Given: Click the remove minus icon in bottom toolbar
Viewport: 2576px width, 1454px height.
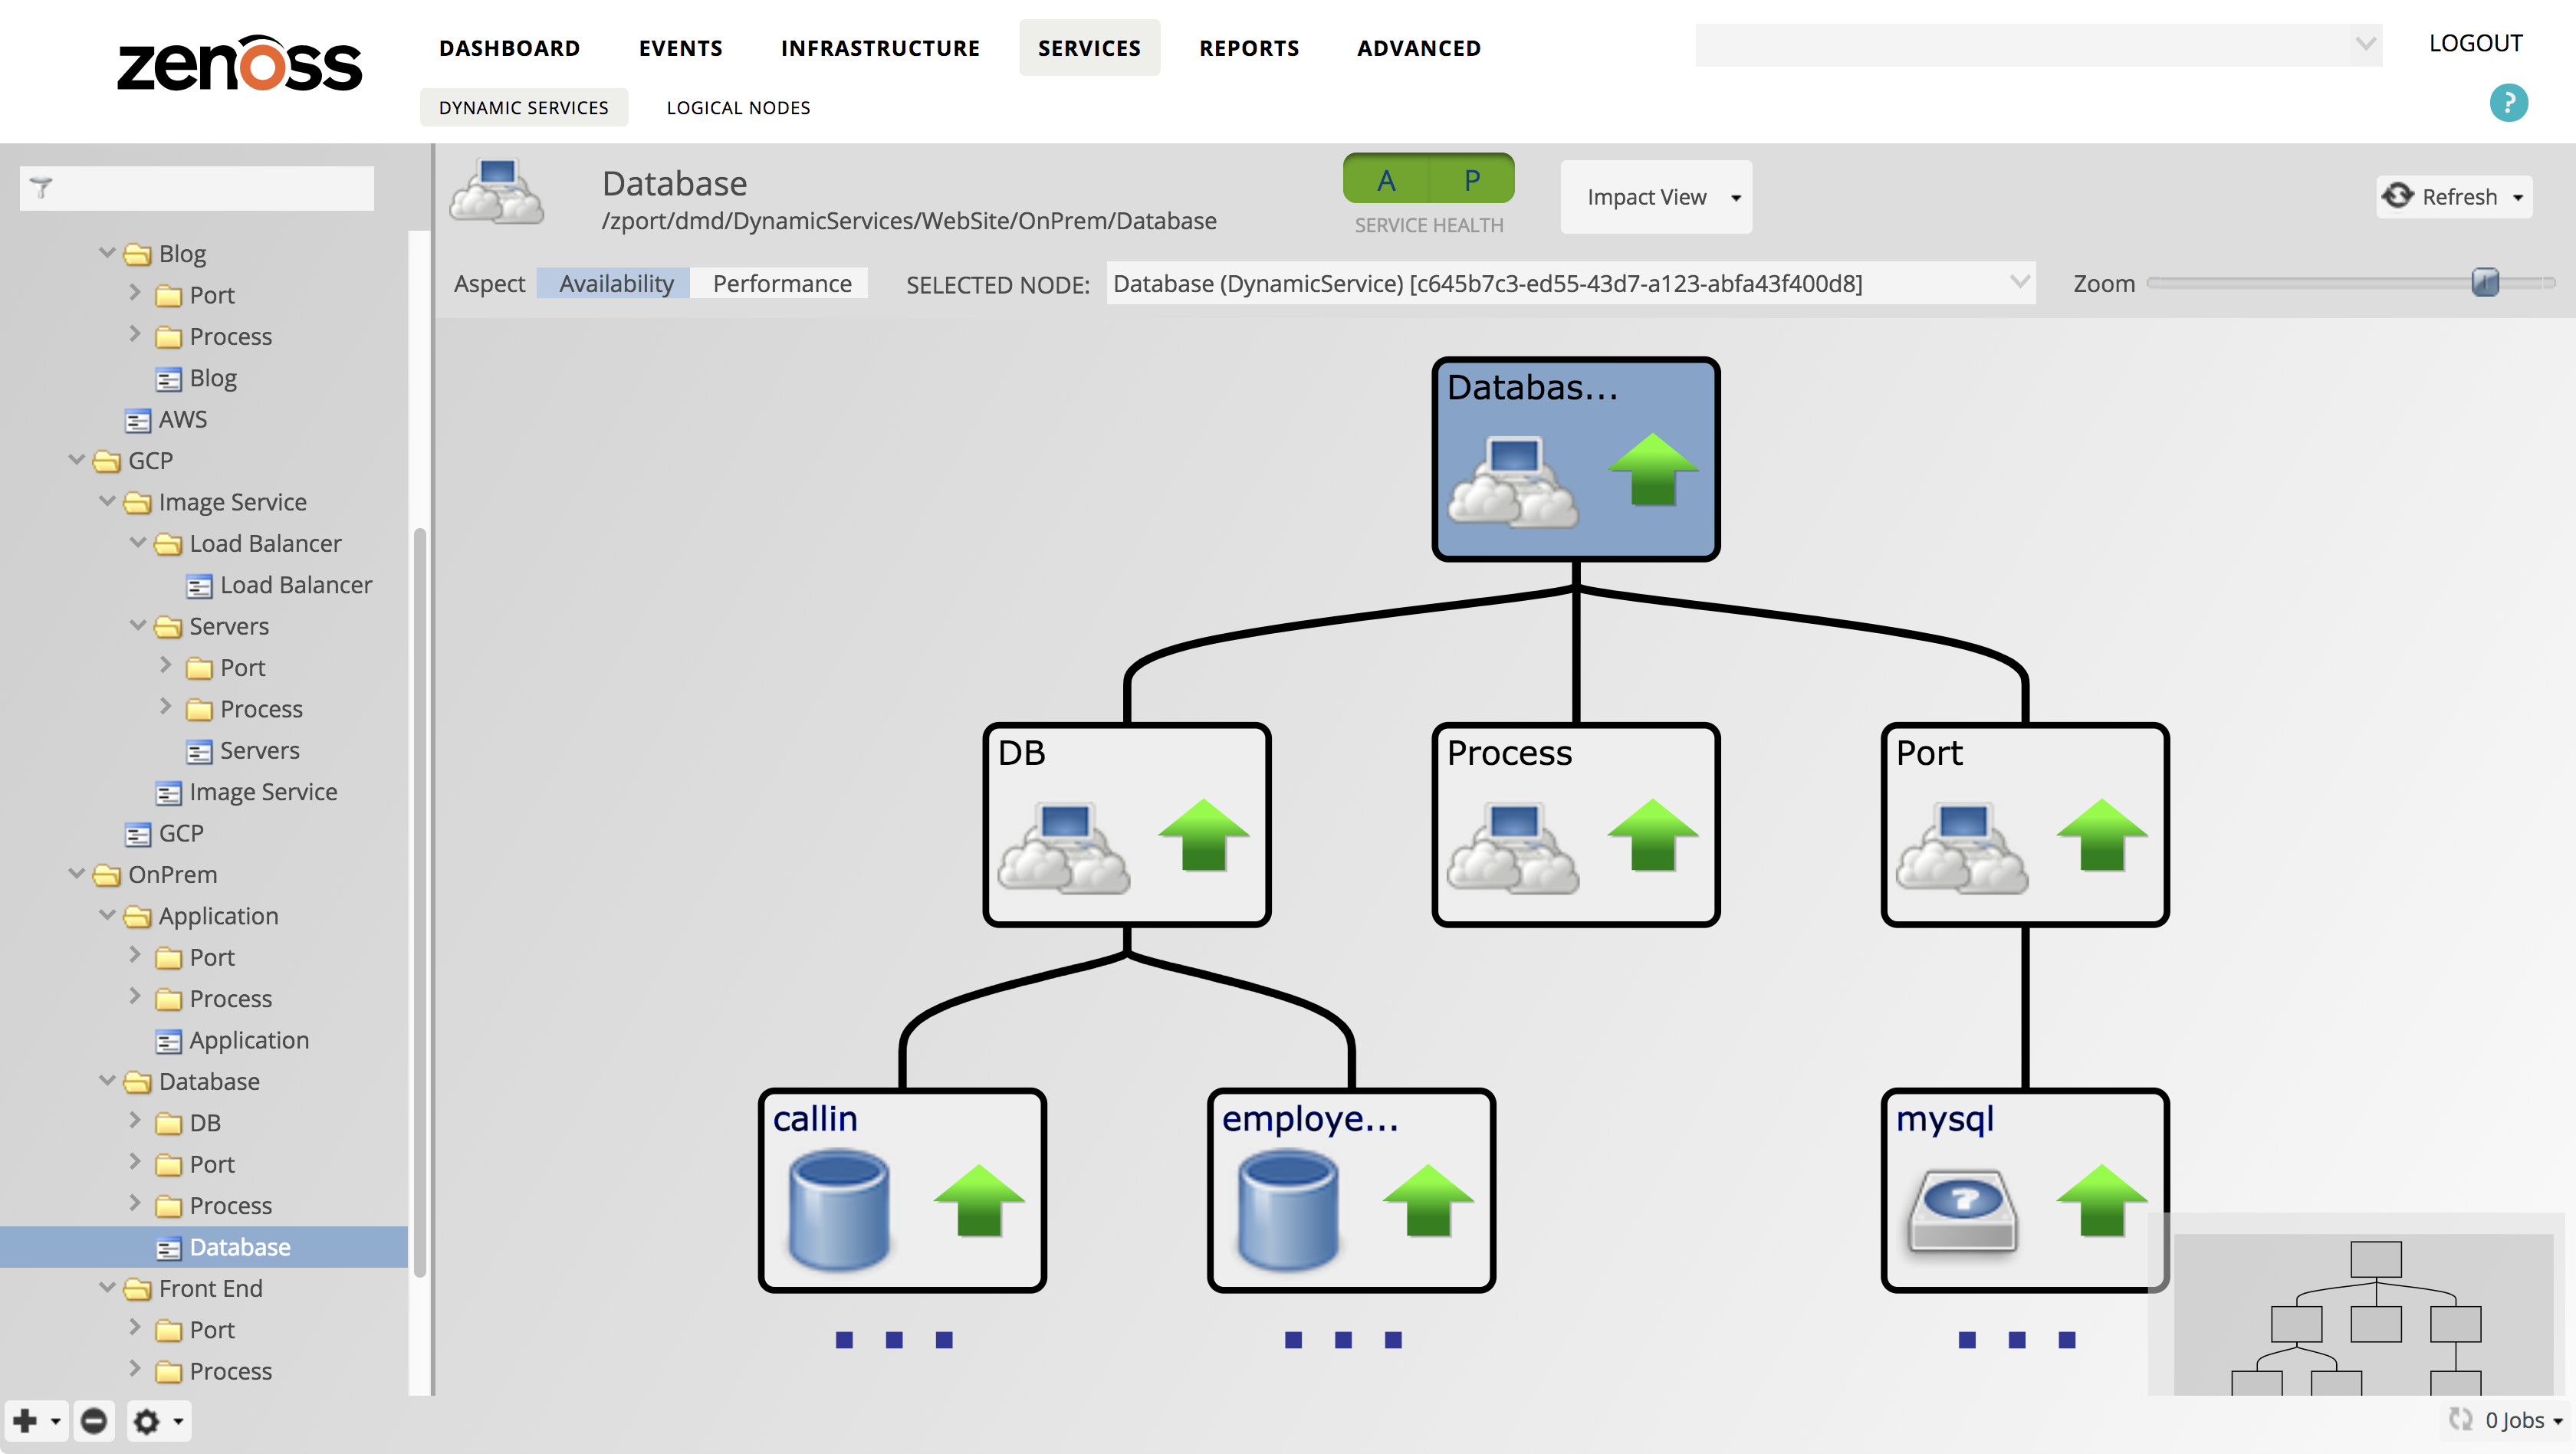Looking at the screenshot, I should [94, 1420].
